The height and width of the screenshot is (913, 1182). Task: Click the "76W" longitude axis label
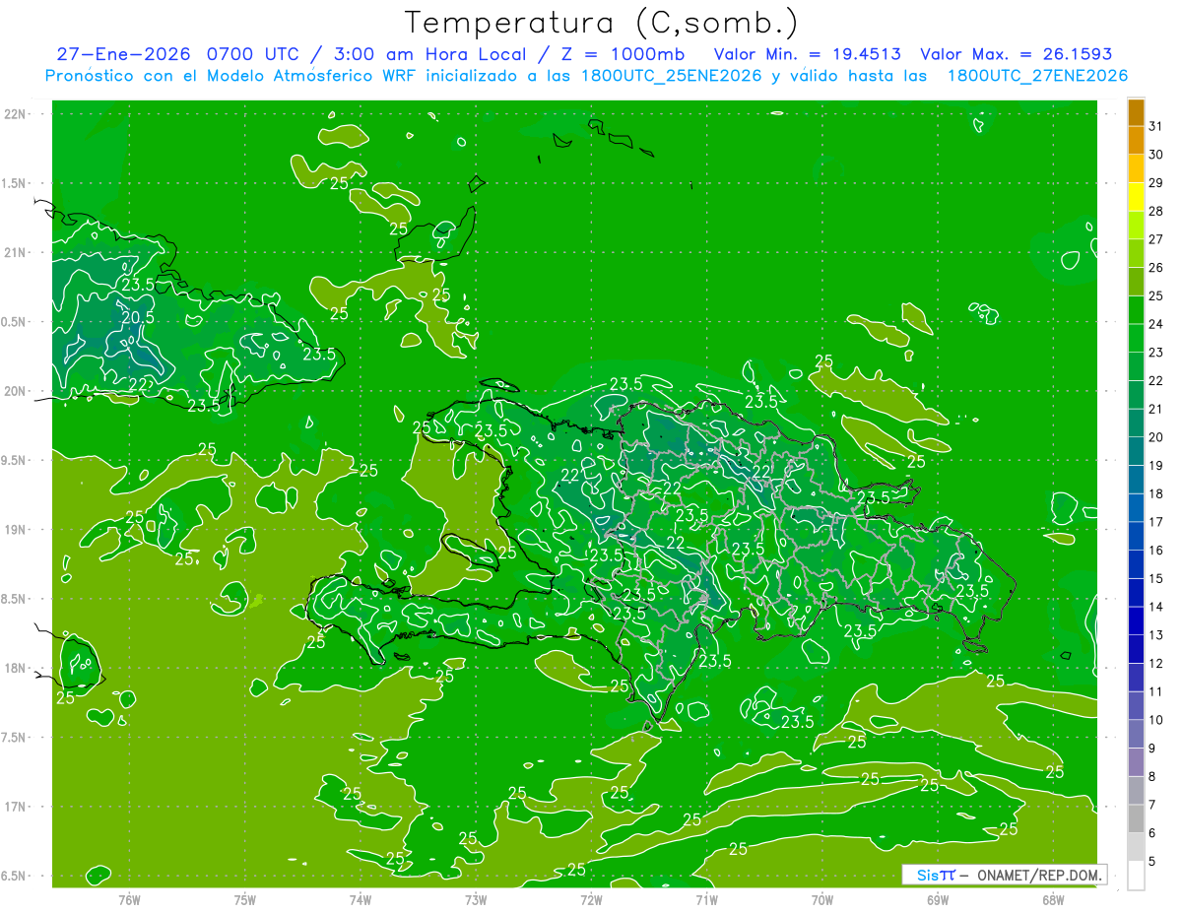pos(129,899)
